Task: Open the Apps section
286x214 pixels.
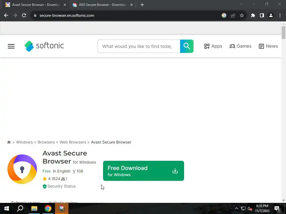Action: click(x=213, y=46)
